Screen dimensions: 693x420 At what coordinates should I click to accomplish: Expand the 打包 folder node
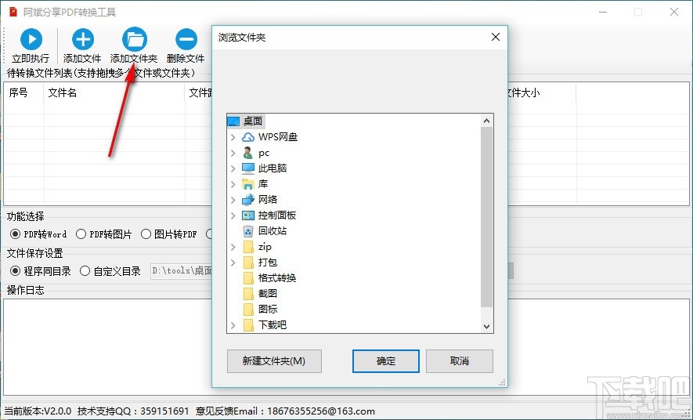(233, 262)
